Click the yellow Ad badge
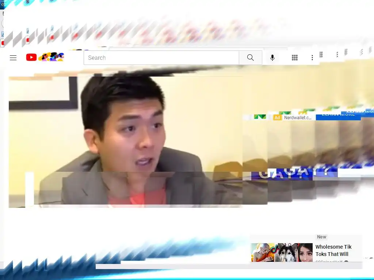 [277, 118]
